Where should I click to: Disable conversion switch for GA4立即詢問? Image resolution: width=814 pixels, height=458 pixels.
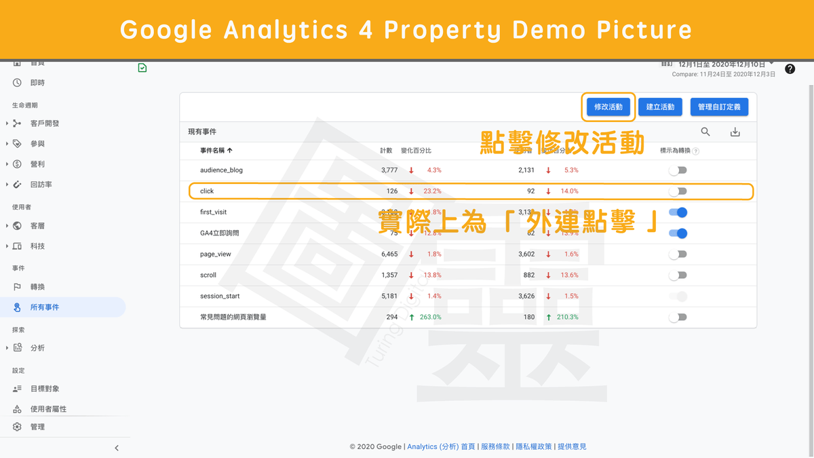tap(678, 233)
